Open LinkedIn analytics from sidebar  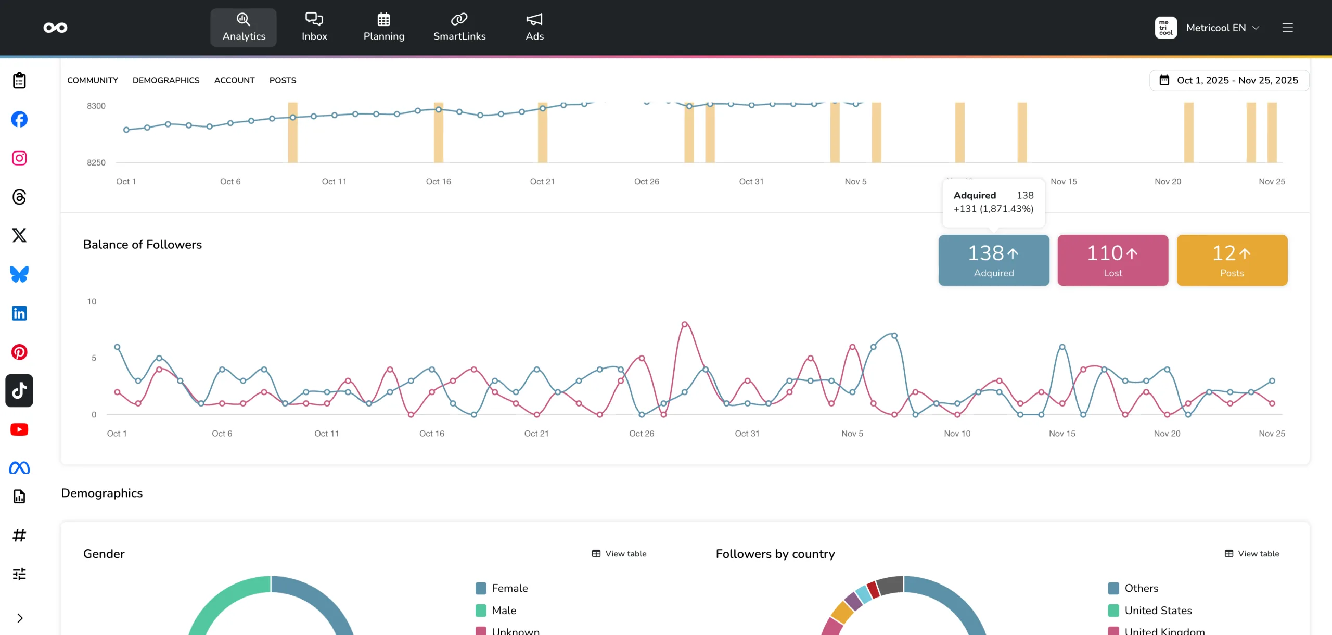click(19, 313)
